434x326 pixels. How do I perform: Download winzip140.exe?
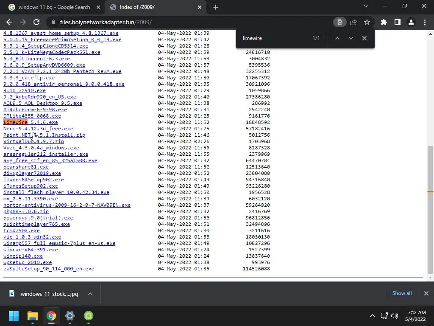point(23,256)
